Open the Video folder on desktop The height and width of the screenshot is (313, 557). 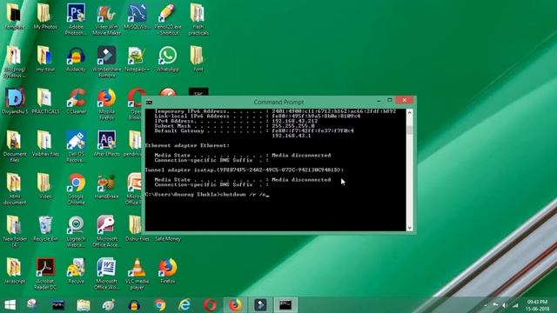(45, 186)
